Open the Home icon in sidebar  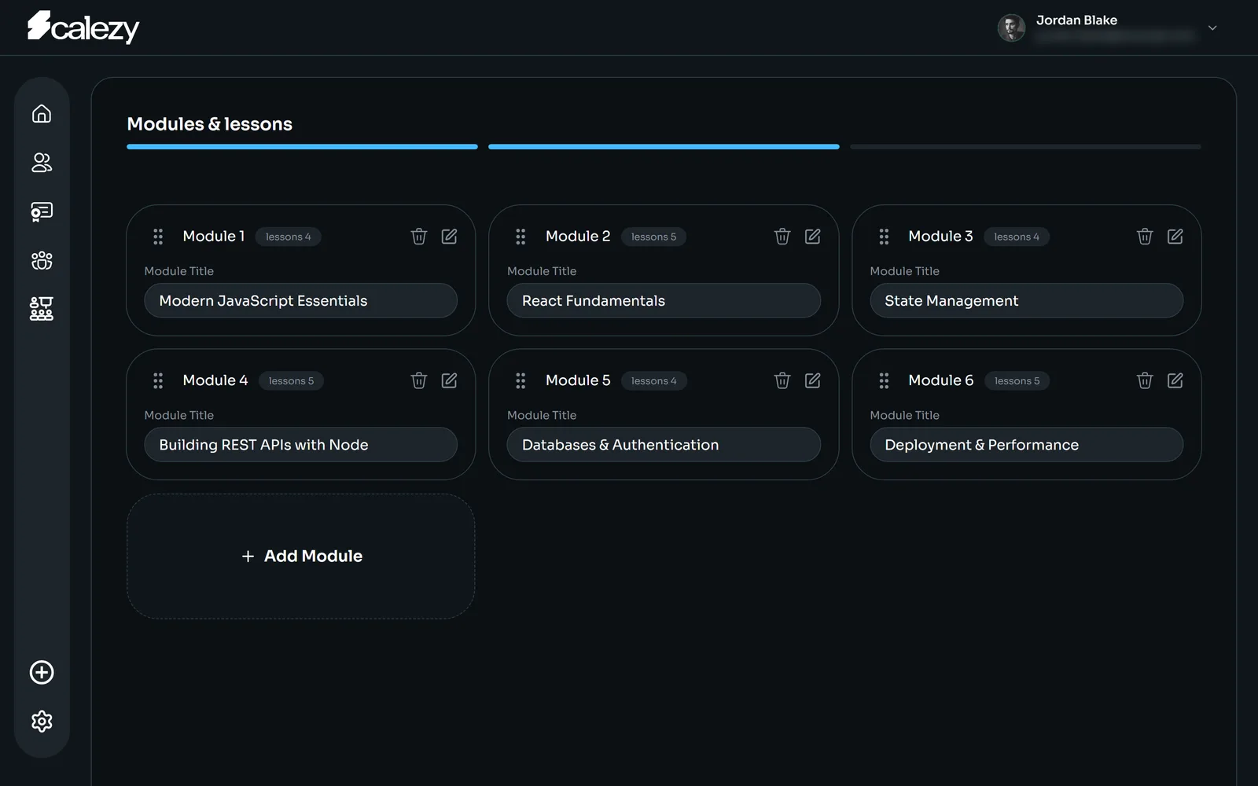42,114
